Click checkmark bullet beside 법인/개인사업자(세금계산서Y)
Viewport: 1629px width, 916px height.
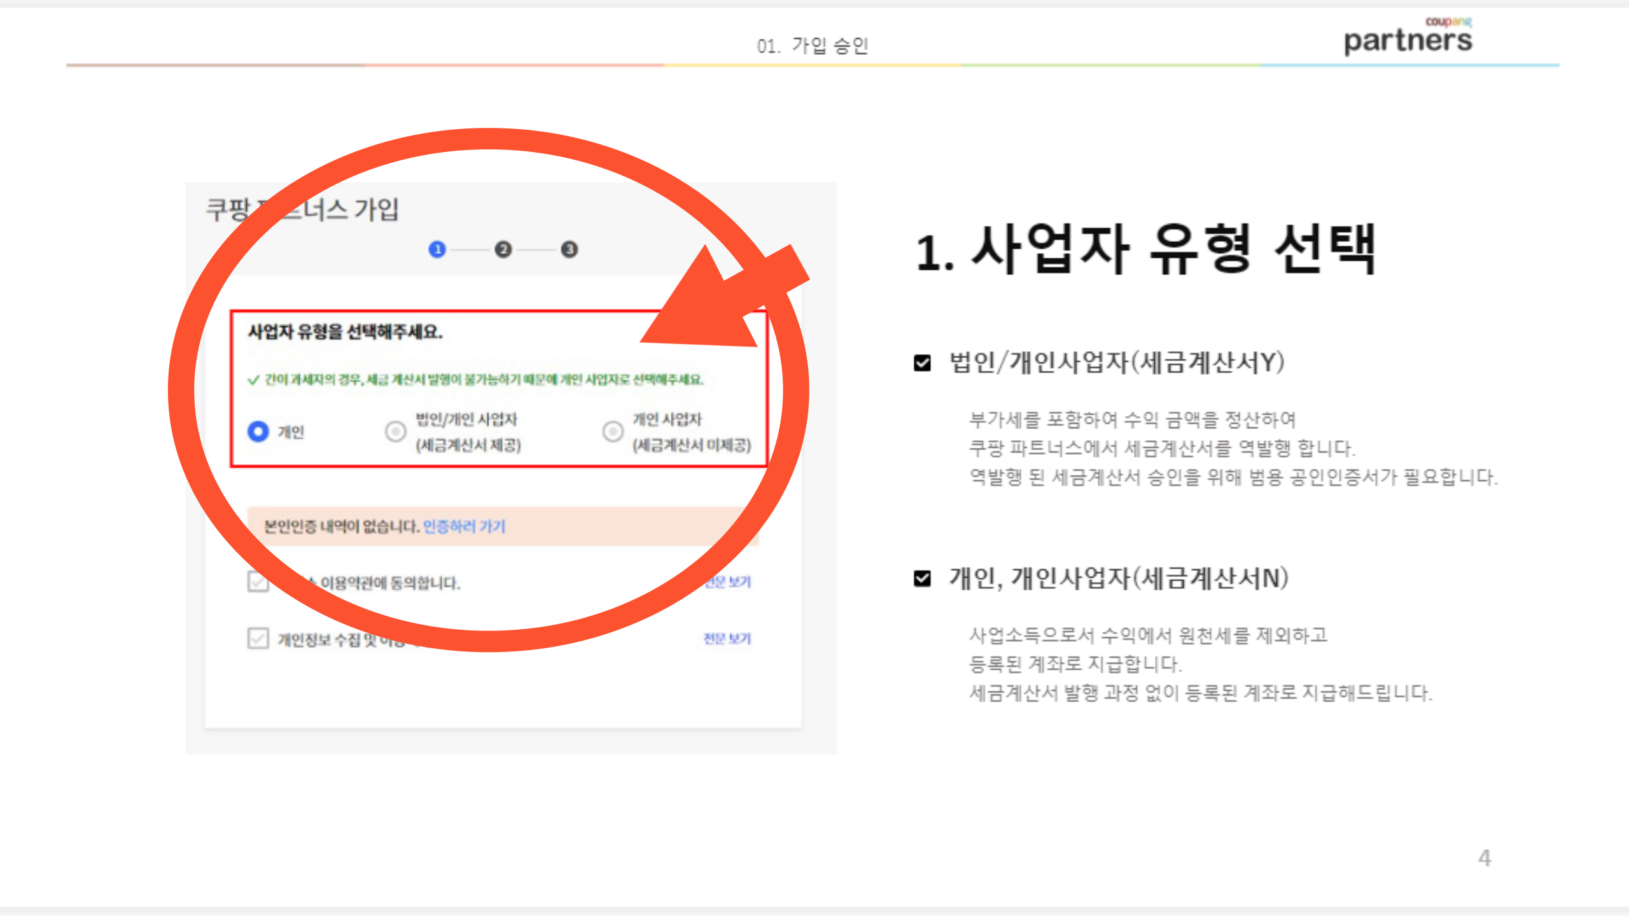[x=922, y=363]
